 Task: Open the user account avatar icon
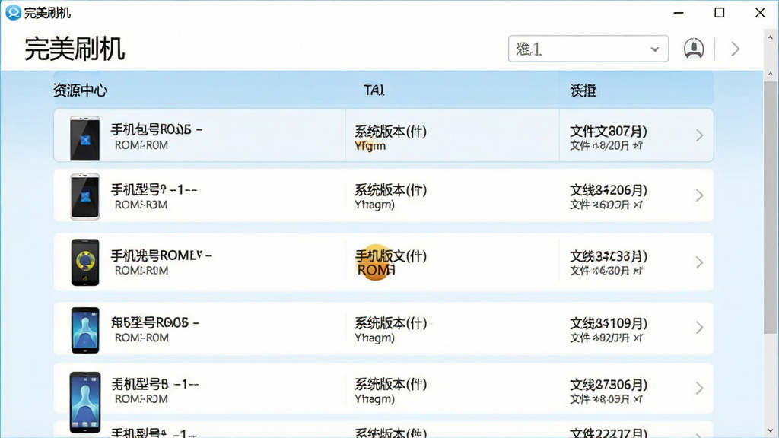[x=694, y=49]
